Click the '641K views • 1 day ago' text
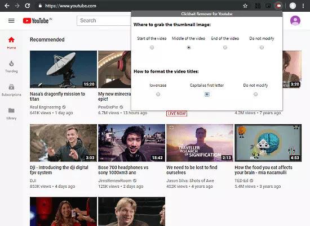This screenshot has width=310, height=226. coord(51,113)
